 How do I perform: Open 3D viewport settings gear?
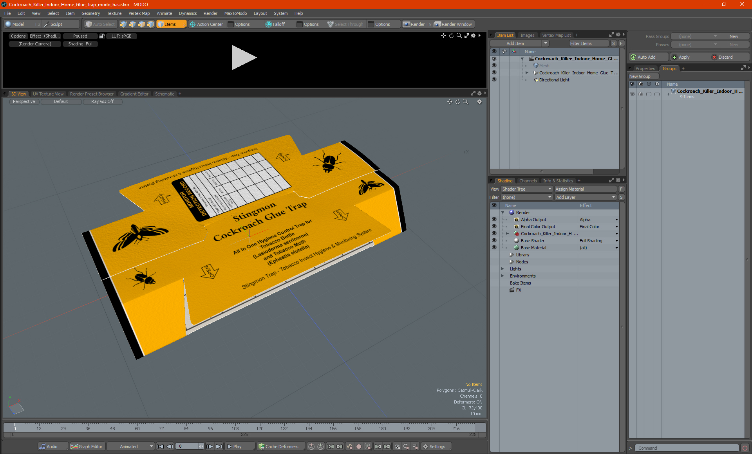coord(479,102)
